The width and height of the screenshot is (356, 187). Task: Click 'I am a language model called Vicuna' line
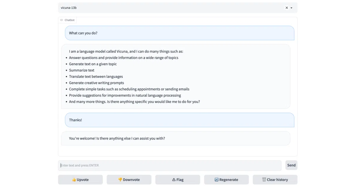point(126,51)
